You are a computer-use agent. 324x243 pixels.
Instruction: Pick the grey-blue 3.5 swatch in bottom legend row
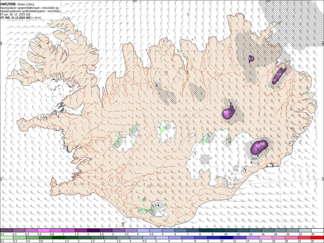[x=123, y=237]
